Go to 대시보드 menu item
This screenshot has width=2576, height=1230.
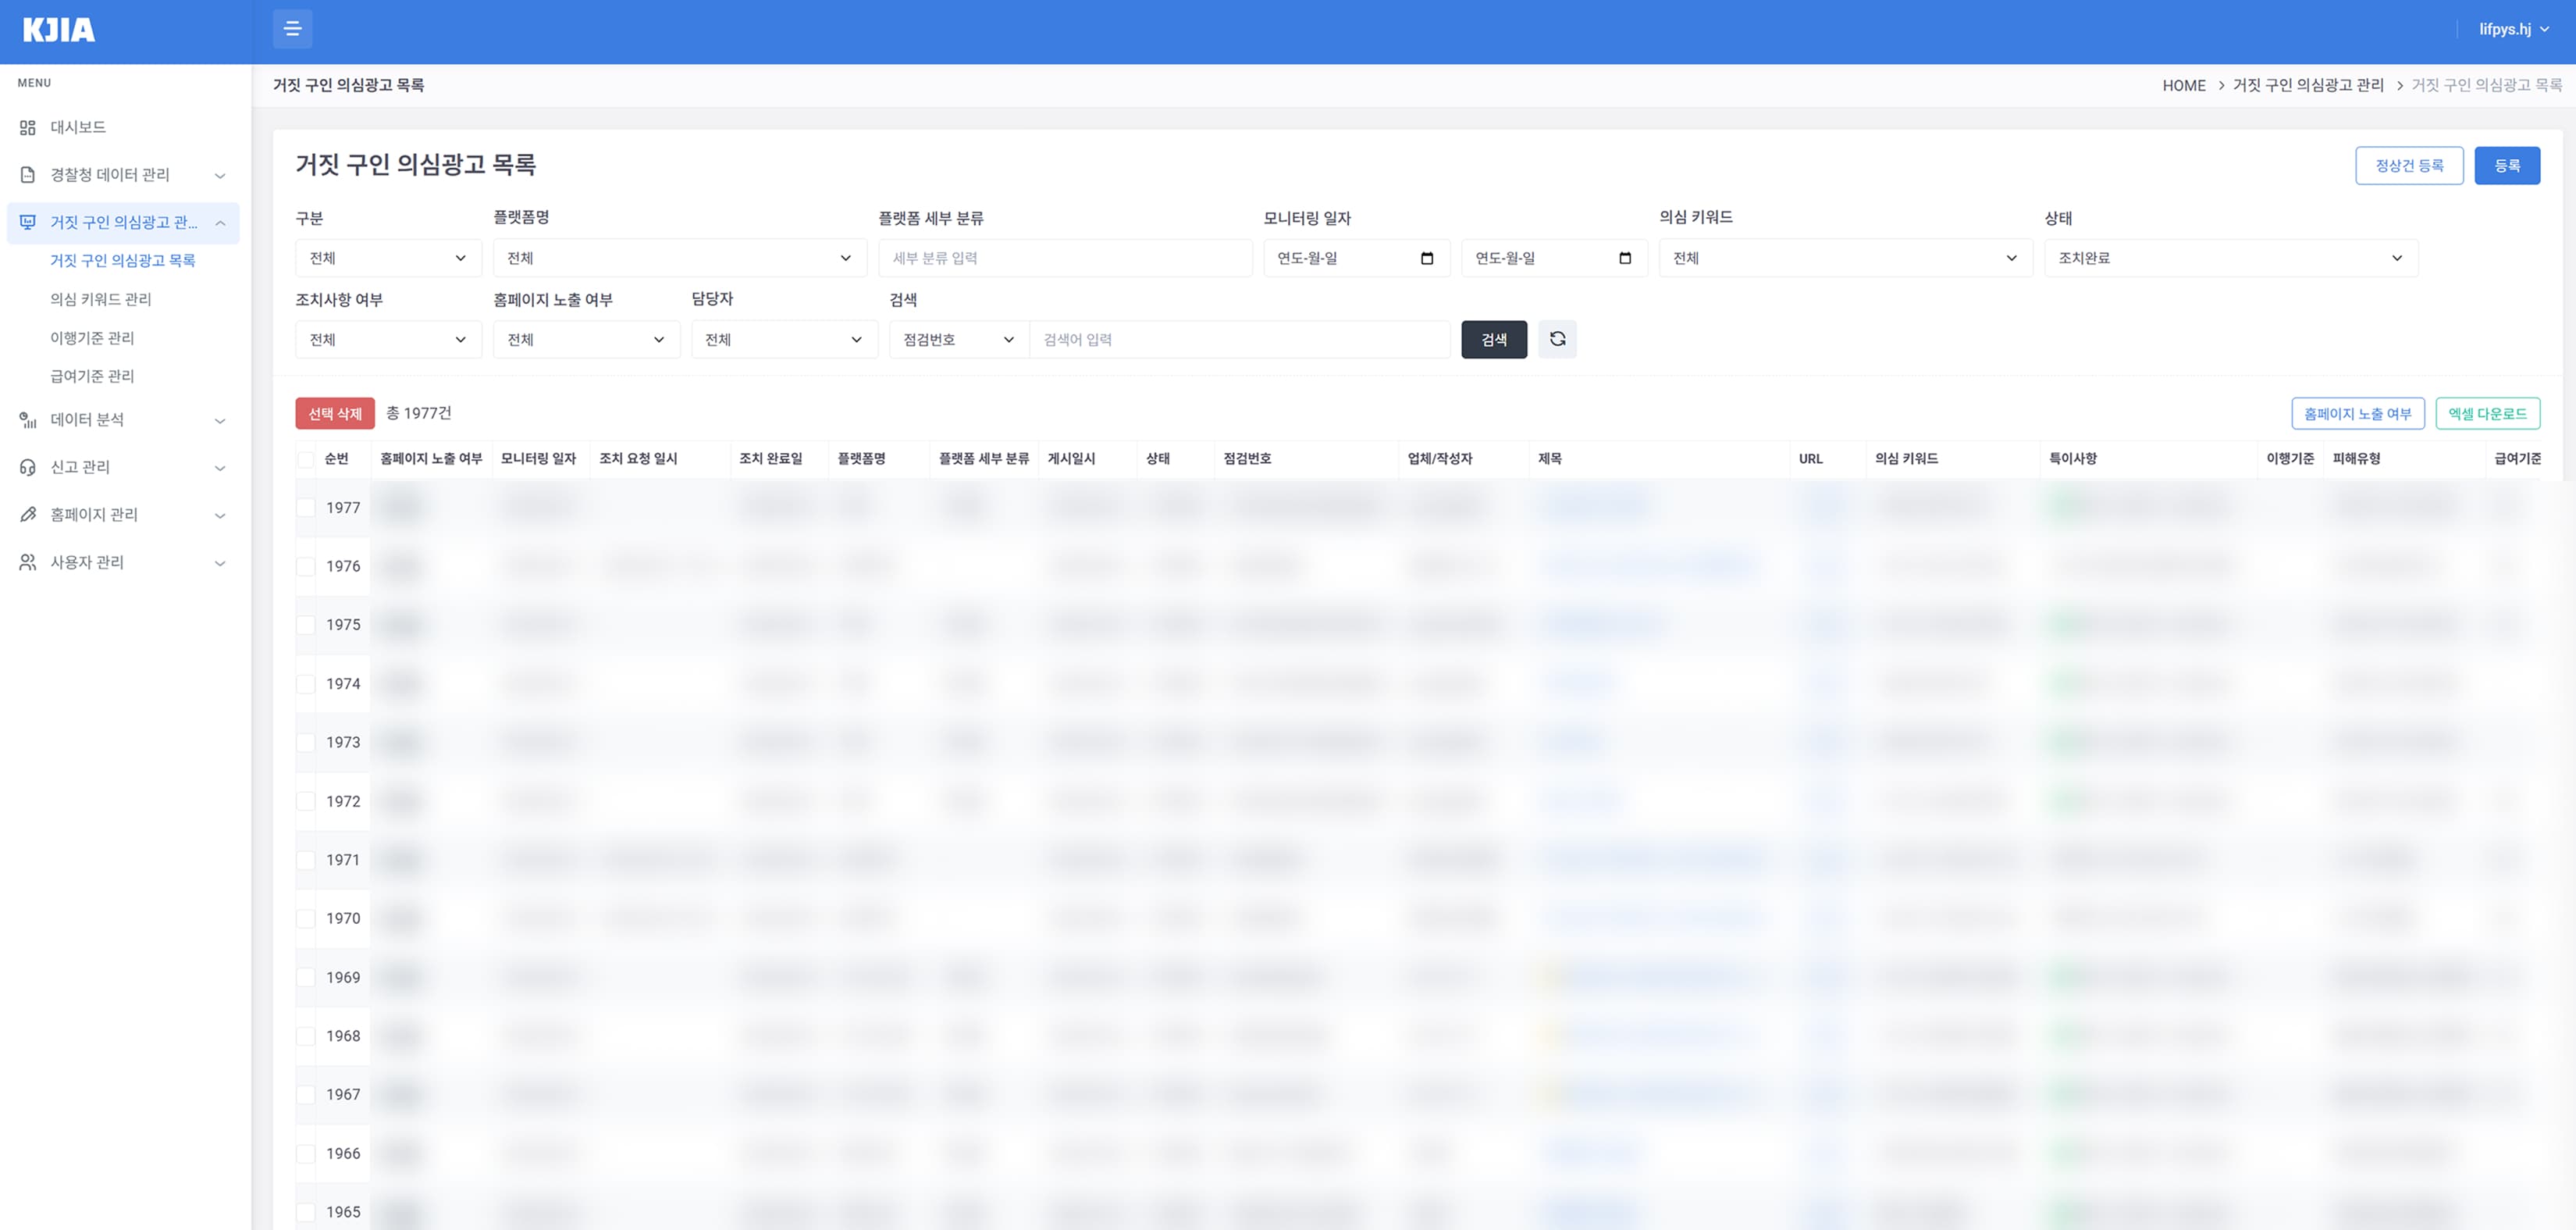click(x=78, y=127)
